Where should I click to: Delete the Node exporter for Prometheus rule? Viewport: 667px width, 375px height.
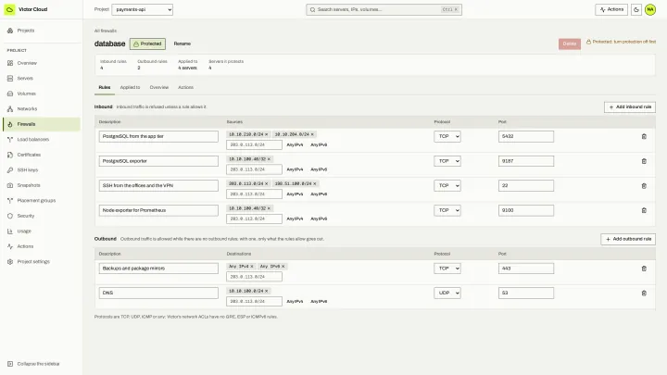[644, 210]
